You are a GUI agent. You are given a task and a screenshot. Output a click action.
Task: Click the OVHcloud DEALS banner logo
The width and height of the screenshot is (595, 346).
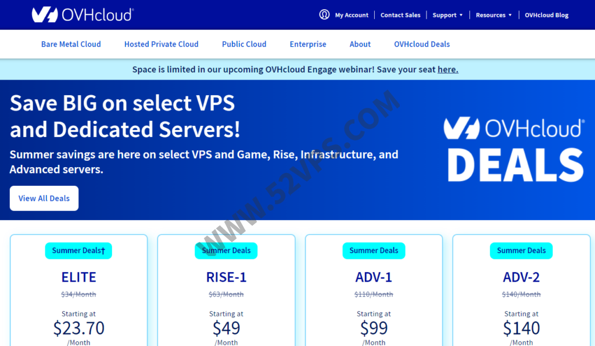(x=514, y=150)
